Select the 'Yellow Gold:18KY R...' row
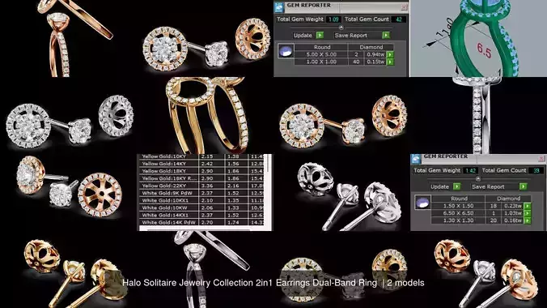The height and width of the screenshot is (308, 547). pos(202,178)
